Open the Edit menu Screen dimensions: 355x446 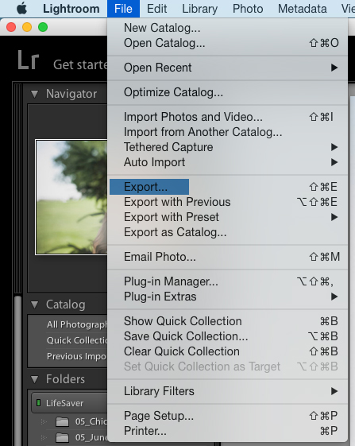pyautogui.click(x=156, y=9)
